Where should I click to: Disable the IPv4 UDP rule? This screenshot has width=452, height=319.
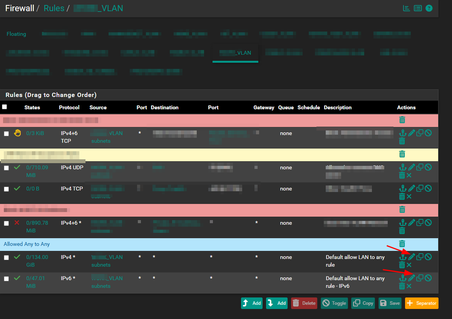429,167
